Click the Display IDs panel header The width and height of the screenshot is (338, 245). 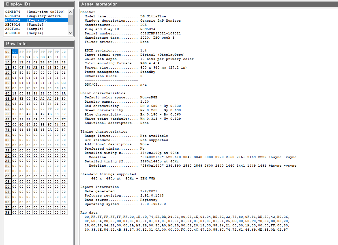point(39,4)
